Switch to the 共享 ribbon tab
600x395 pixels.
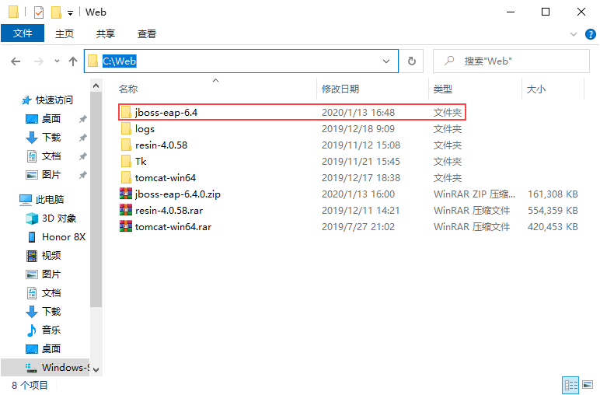tap(106, 33)
